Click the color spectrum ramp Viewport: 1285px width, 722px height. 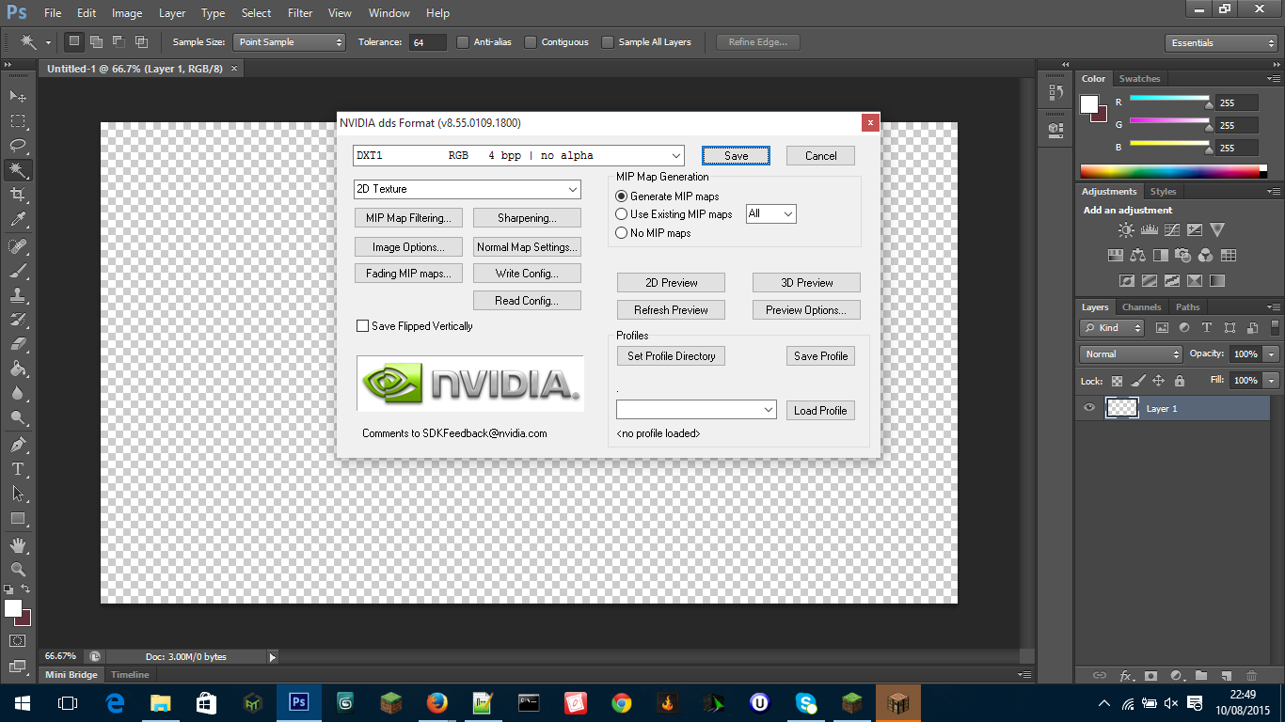(1173, 171)
